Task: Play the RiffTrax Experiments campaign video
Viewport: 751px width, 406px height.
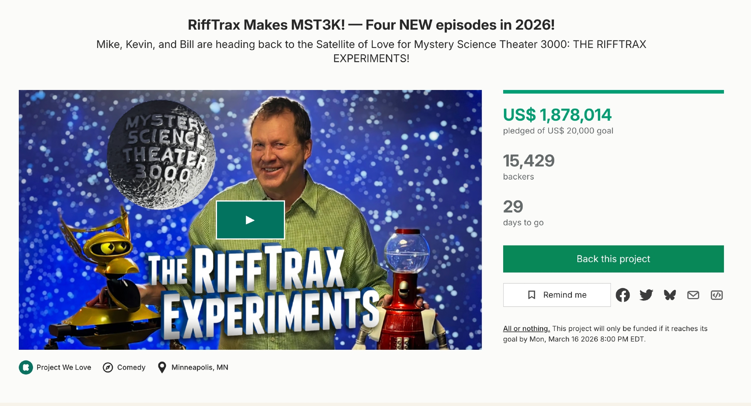Action: click(x=250, y=220)
